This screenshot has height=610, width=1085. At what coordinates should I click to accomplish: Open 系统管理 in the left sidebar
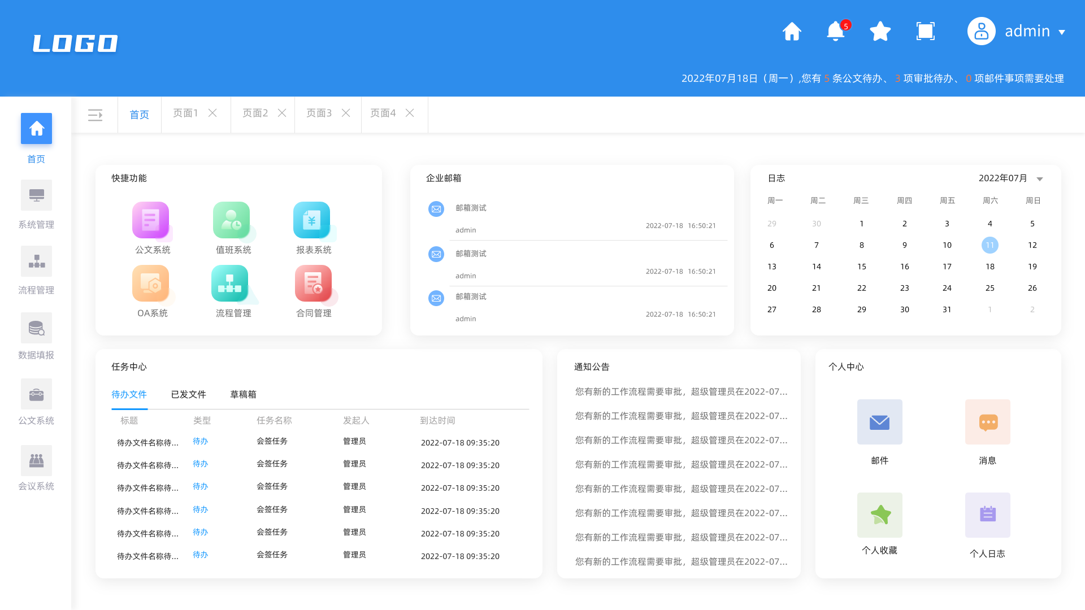[36, 204]
